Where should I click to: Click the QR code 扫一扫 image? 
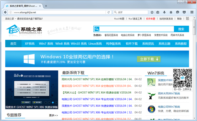coord(183,78)
